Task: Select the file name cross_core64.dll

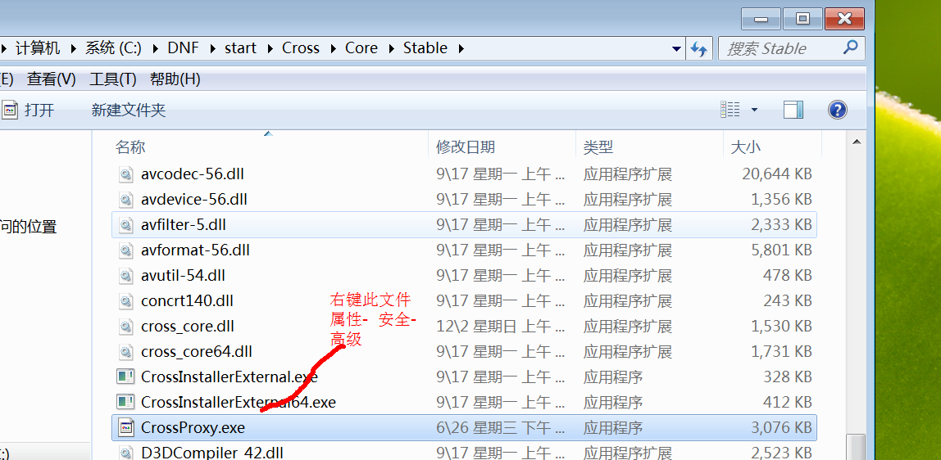Action: [196, 352]
